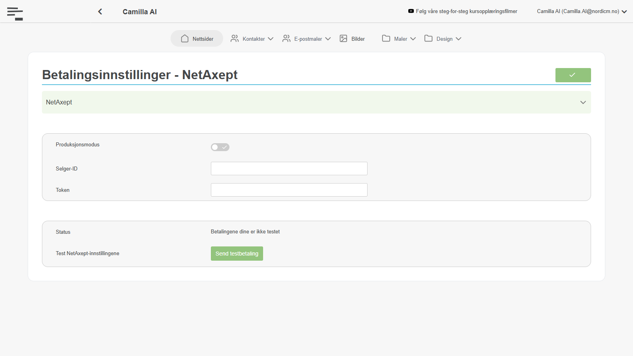Focus the Selger-ID input field
The image size is (633, 356).
[289, 169]
